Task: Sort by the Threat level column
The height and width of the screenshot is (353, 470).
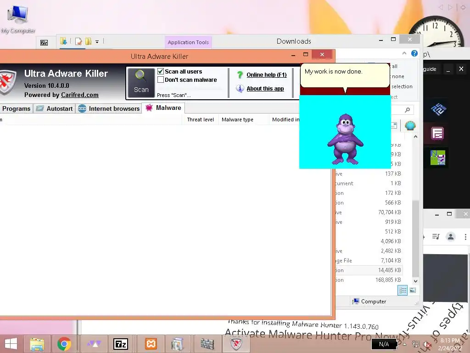Action: [x=200, y=120]
